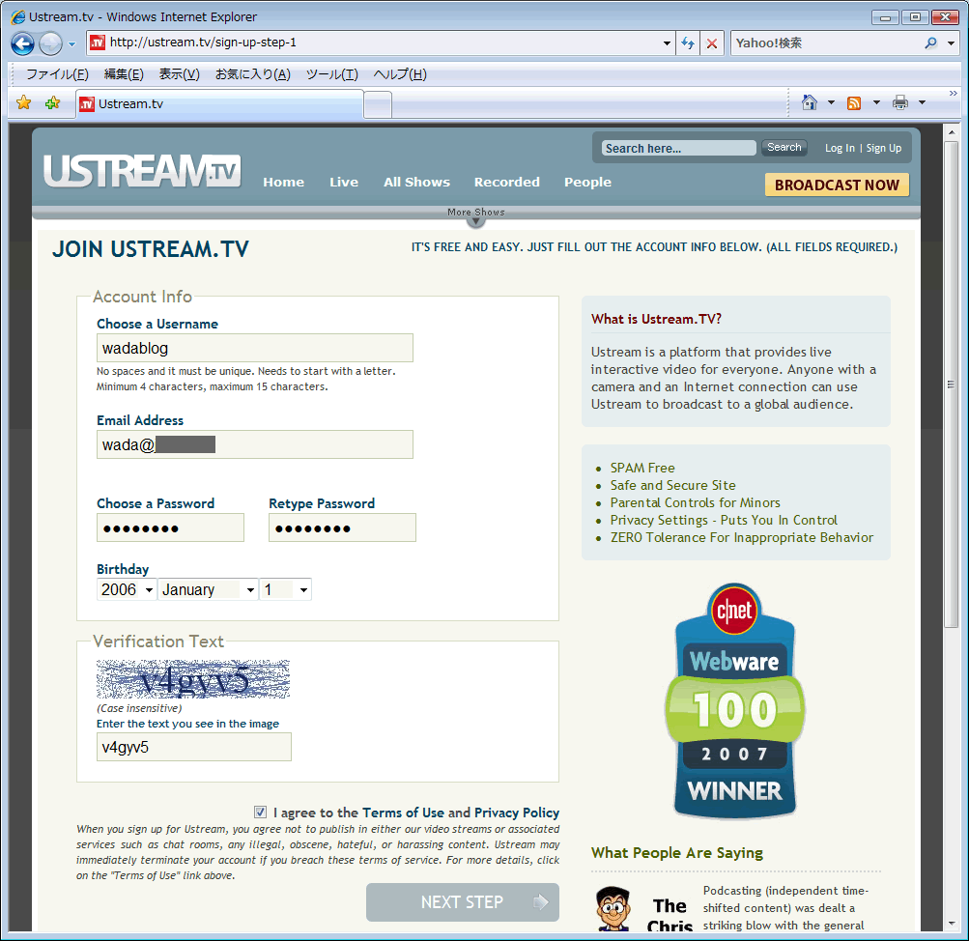
Task: Click the Yahoo search magnifier icon
Action: [930, 43]
